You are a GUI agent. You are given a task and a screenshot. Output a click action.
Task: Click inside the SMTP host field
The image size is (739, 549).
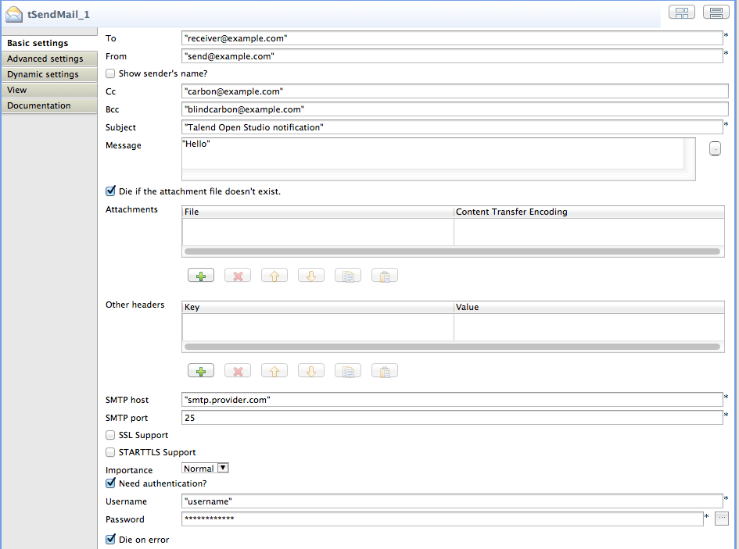point(451,400)
